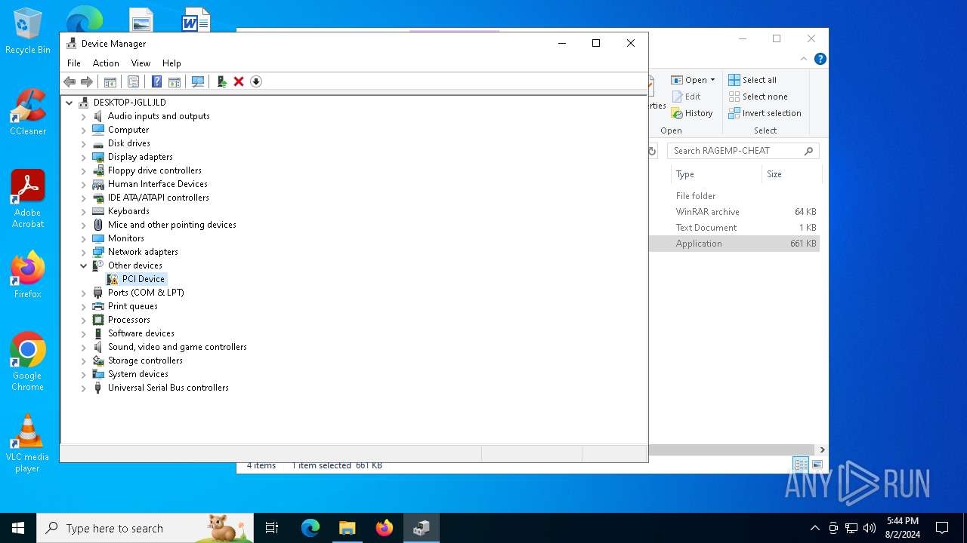Image resolution: width=967 pixels, height=543 pixels.
Task: Click the Storage controllers icon
Action: tap(98, 360)
